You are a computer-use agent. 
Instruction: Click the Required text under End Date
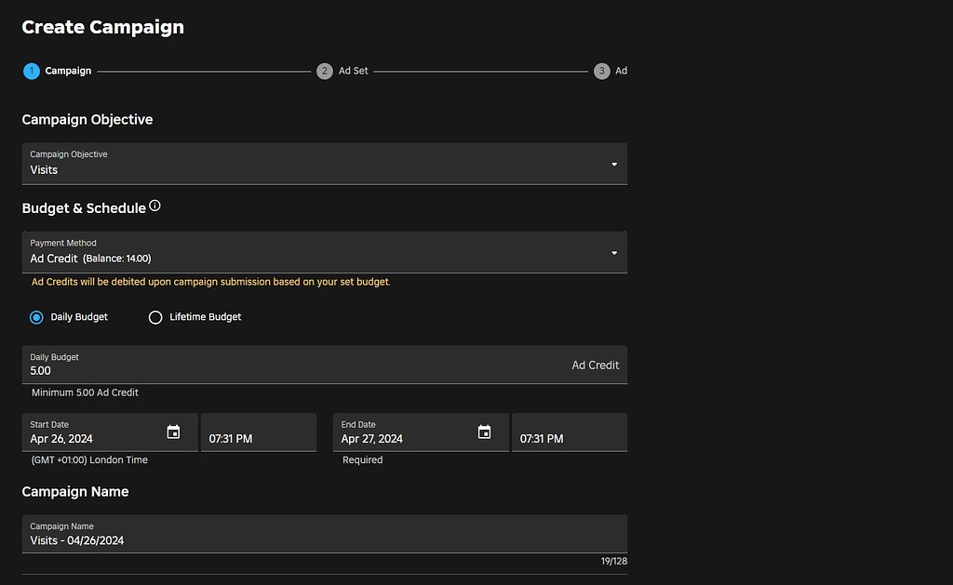[363, 459]
